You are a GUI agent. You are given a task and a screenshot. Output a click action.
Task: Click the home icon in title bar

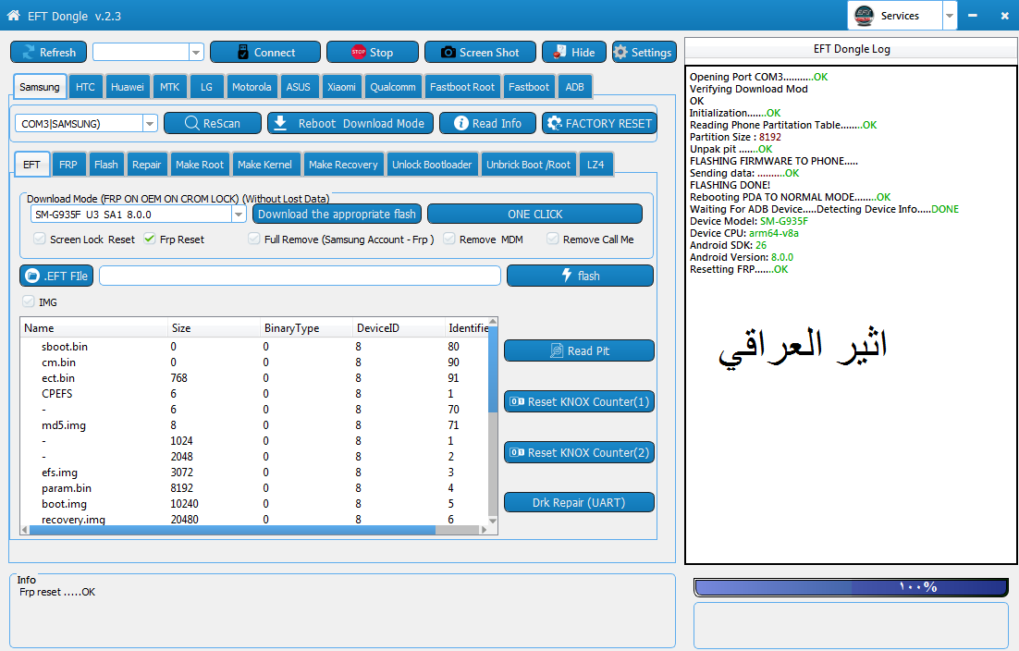pyautogui.click(x=13, y=15)
